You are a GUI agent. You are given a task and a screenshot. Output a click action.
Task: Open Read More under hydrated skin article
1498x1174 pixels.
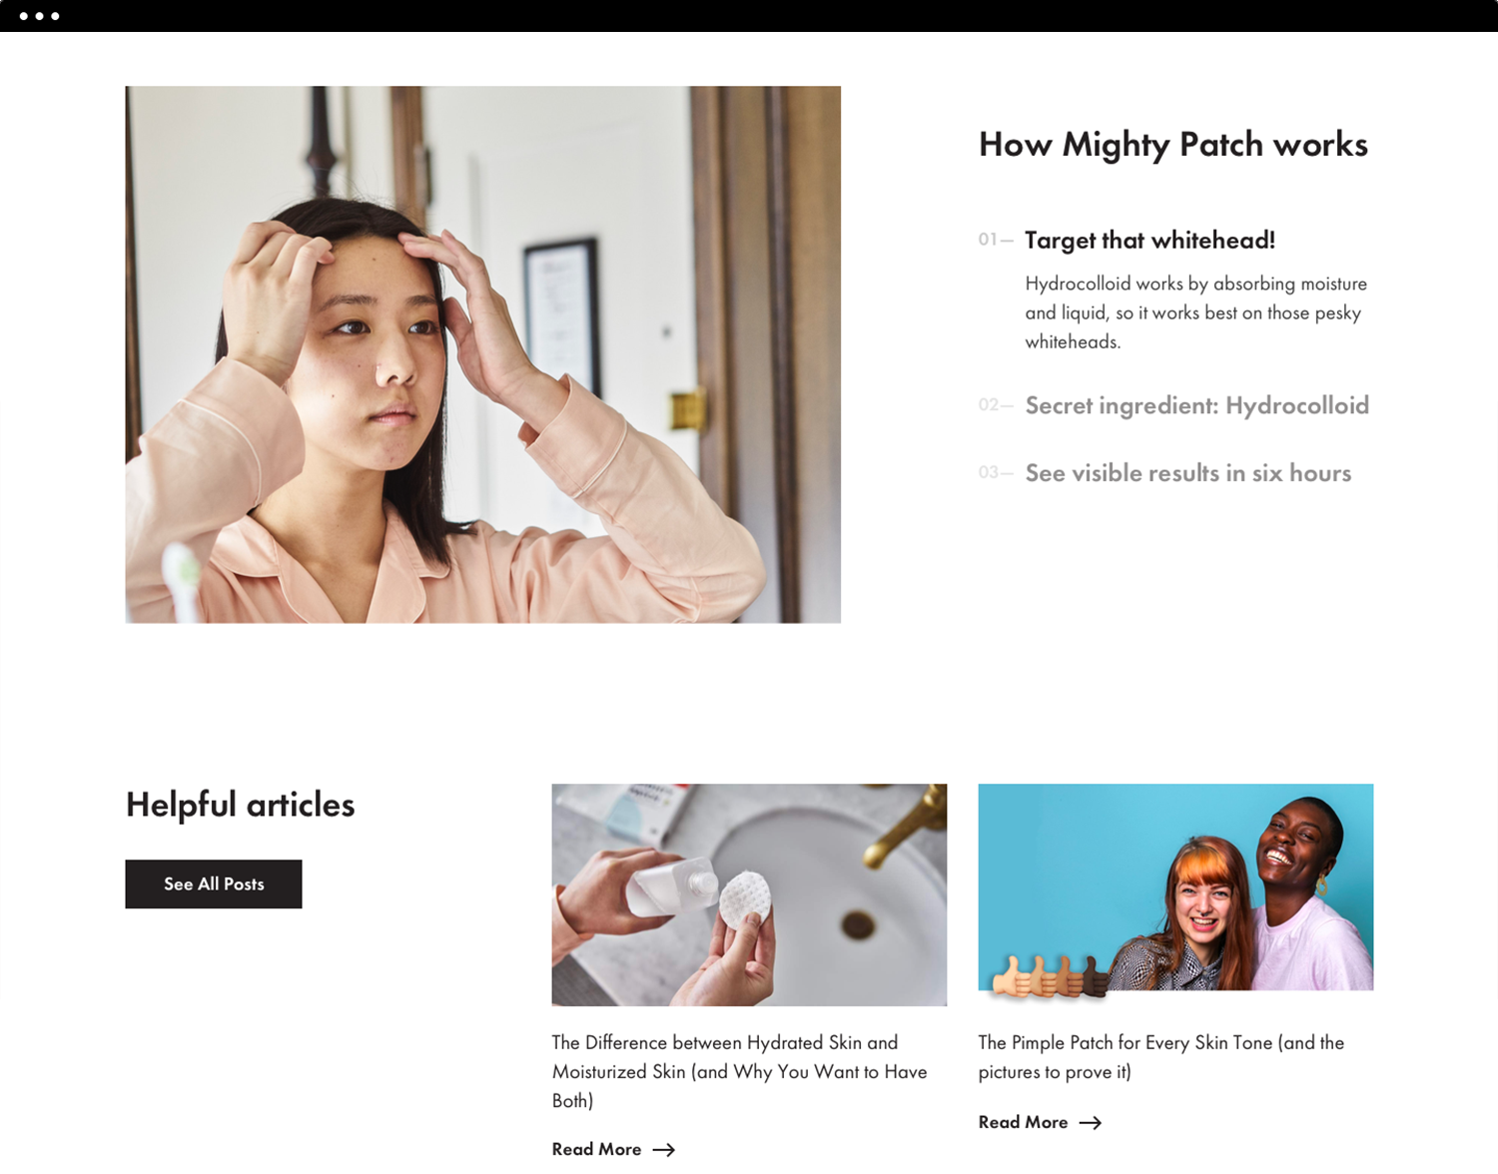(x=596, y=1150)
